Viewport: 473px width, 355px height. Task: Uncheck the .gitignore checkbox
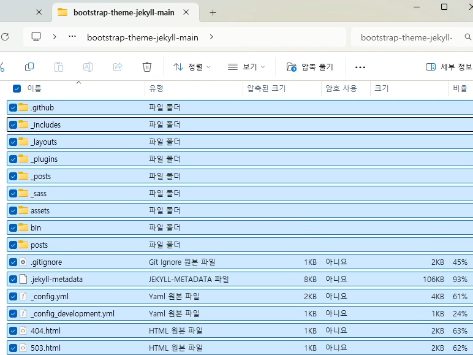pos(13,262)
